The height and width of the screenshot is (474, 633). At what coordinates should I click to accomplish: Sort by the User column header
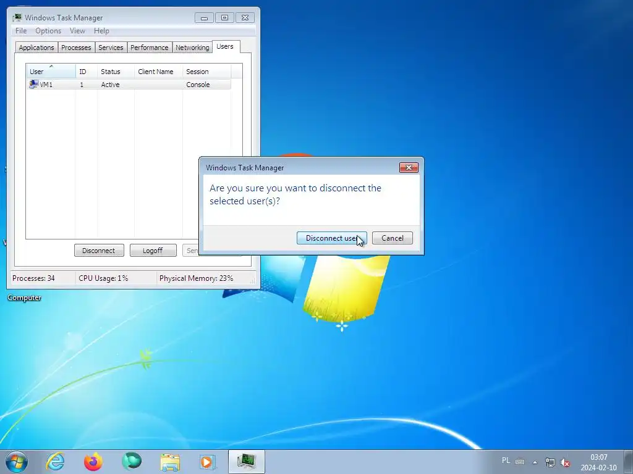tap(51, 72)
